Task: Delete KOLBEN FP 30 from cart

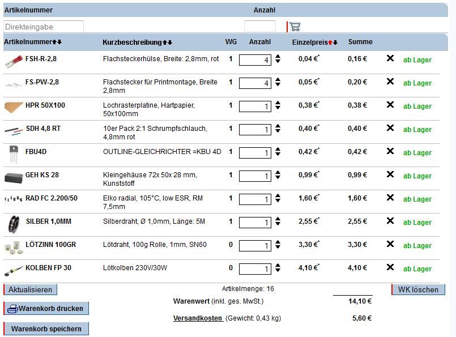Action: click(x=390, y=267)
